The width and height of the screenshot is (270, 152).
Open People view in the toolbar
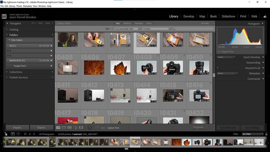click(81, 128)
